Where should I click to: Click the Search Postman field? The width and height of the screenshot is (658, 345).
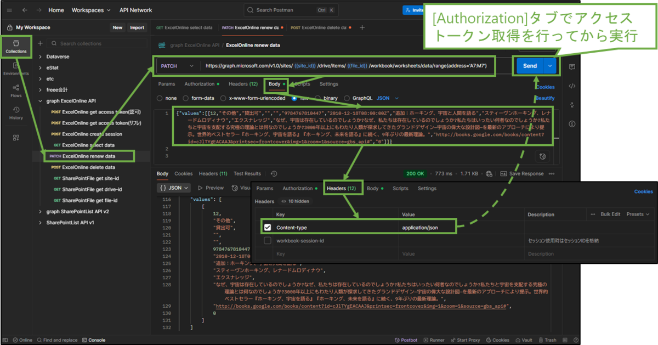pos(291,10)
